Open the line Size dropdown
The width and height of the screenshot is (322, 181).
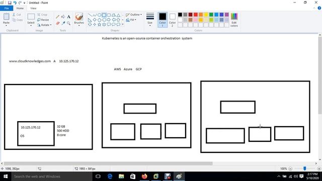click(x=150, y=20)
